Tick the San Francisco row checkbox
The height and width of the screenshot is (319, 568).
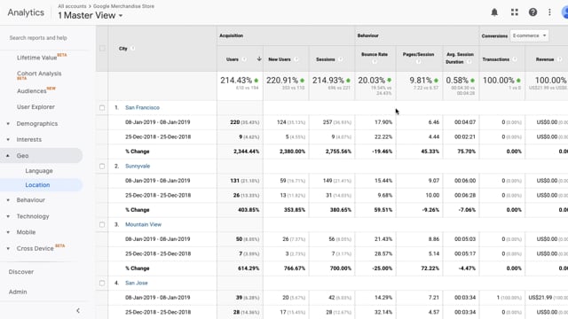coord(102,108)
